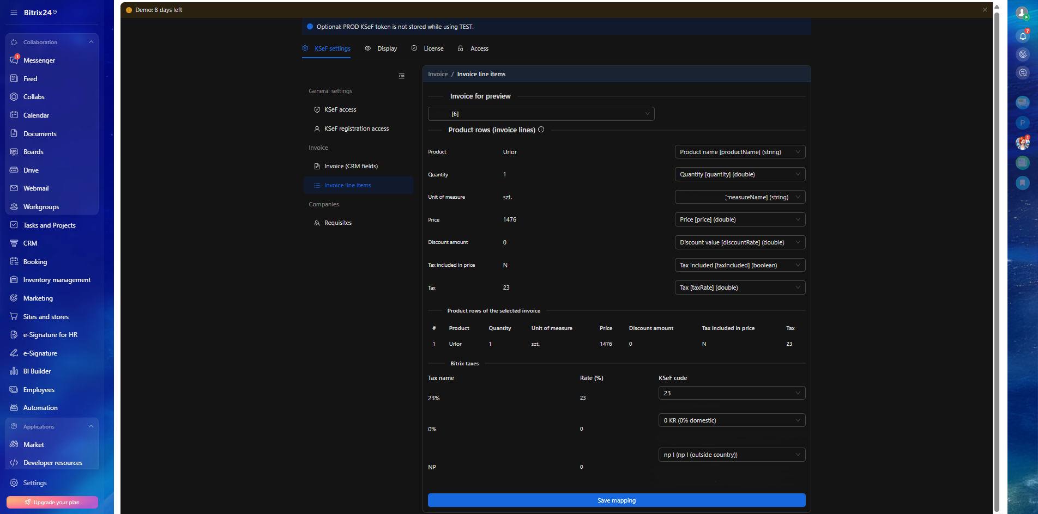Collapse the Collaboration section
This screenshot has width=1038, height=514.
91,42
